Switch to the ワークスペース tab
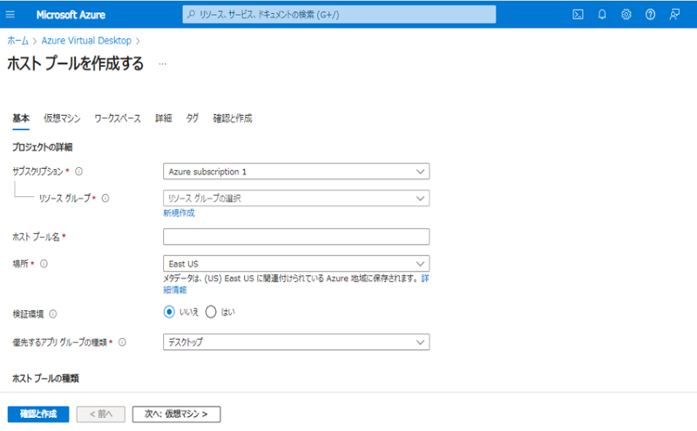 118,118
